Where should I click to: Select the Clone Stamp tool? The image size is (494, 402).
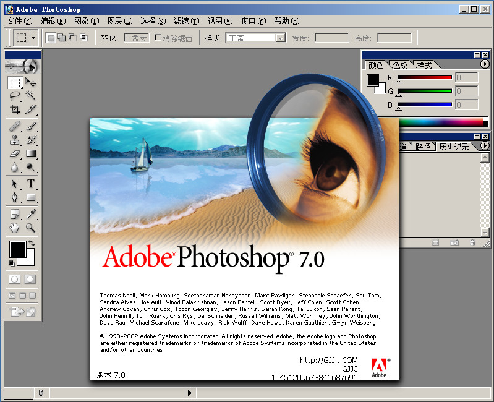(x=15, y=140)
